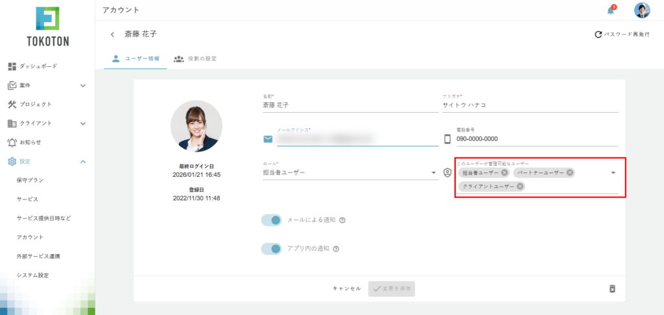This screenshot has width=664, height=315.
Task: Switch to the 役割の設定 tab
Action: point(195,58)
